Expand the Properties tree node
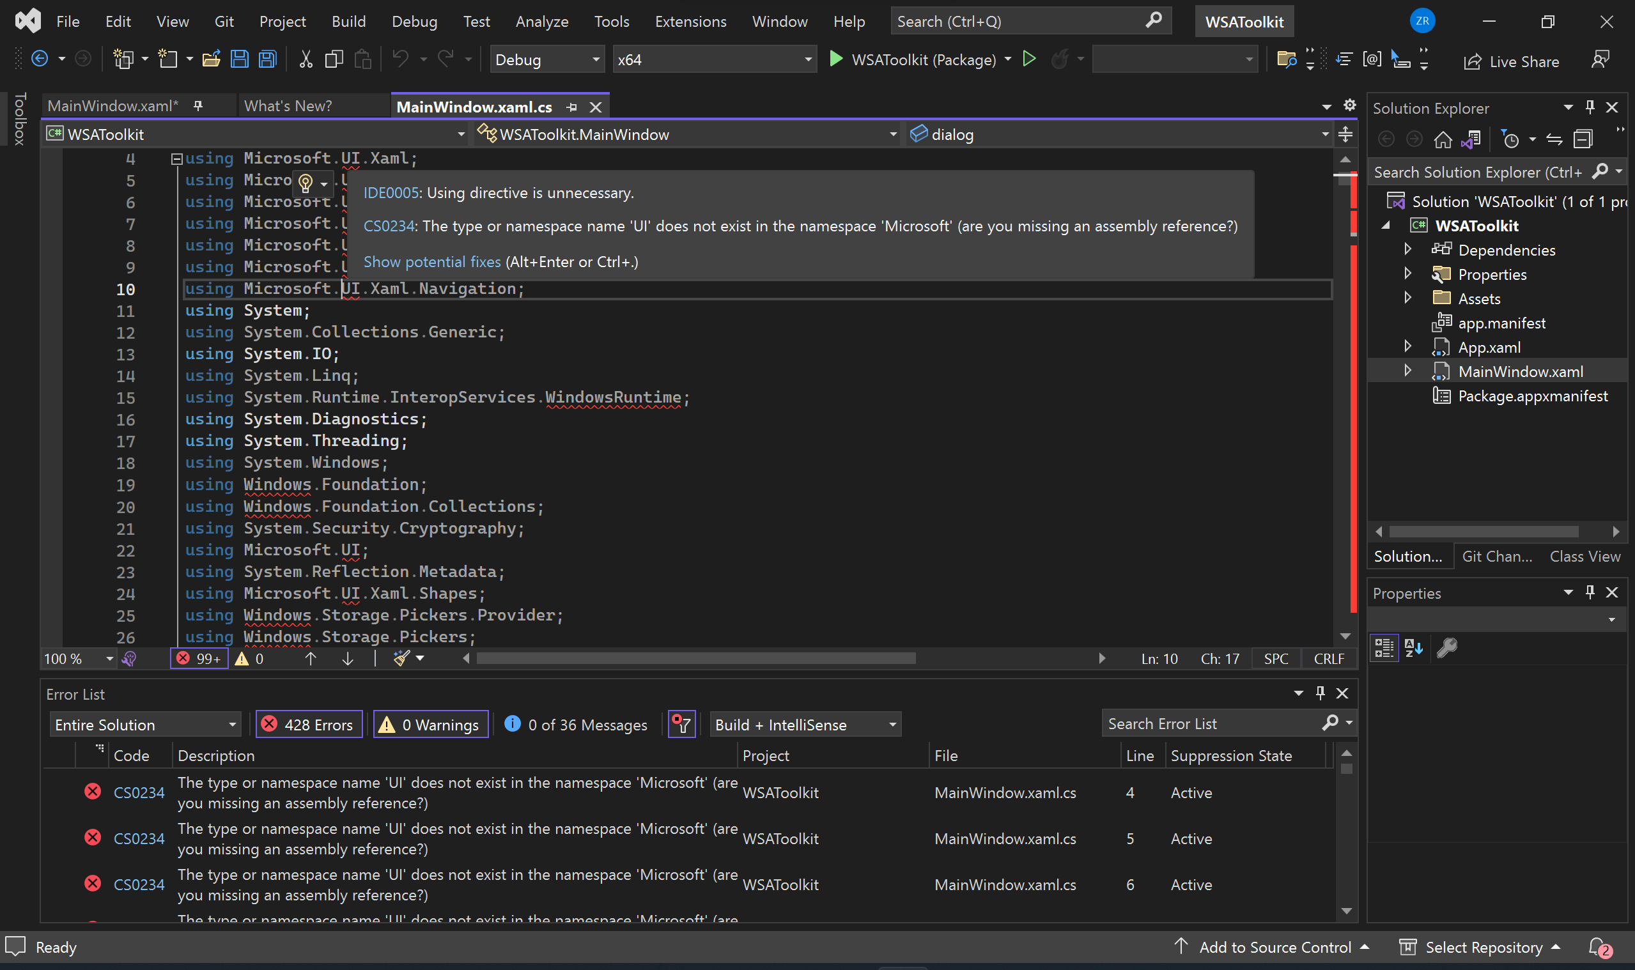Screen dimensions: 1635x970 click(1407, 273)
